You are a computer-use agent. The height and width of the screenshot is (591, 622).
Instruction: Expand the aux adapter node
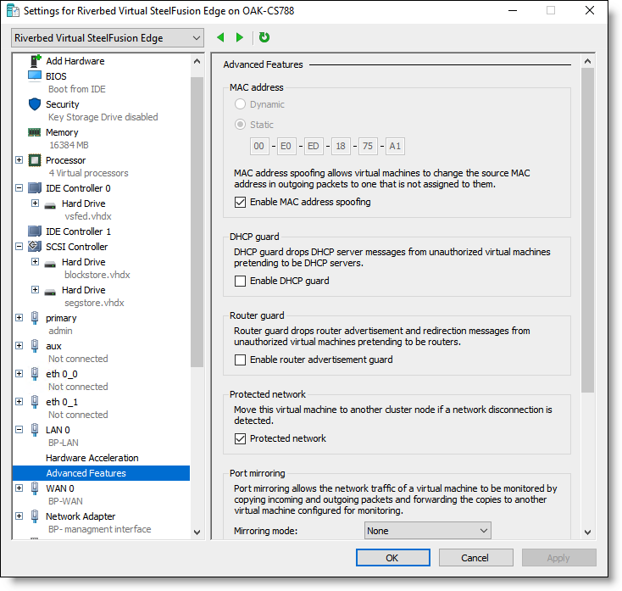click(19, 345)
